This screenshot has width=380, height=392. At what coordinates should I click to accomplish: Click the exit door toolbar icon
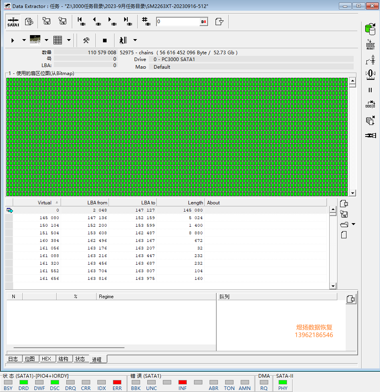(x=219, y=22)
